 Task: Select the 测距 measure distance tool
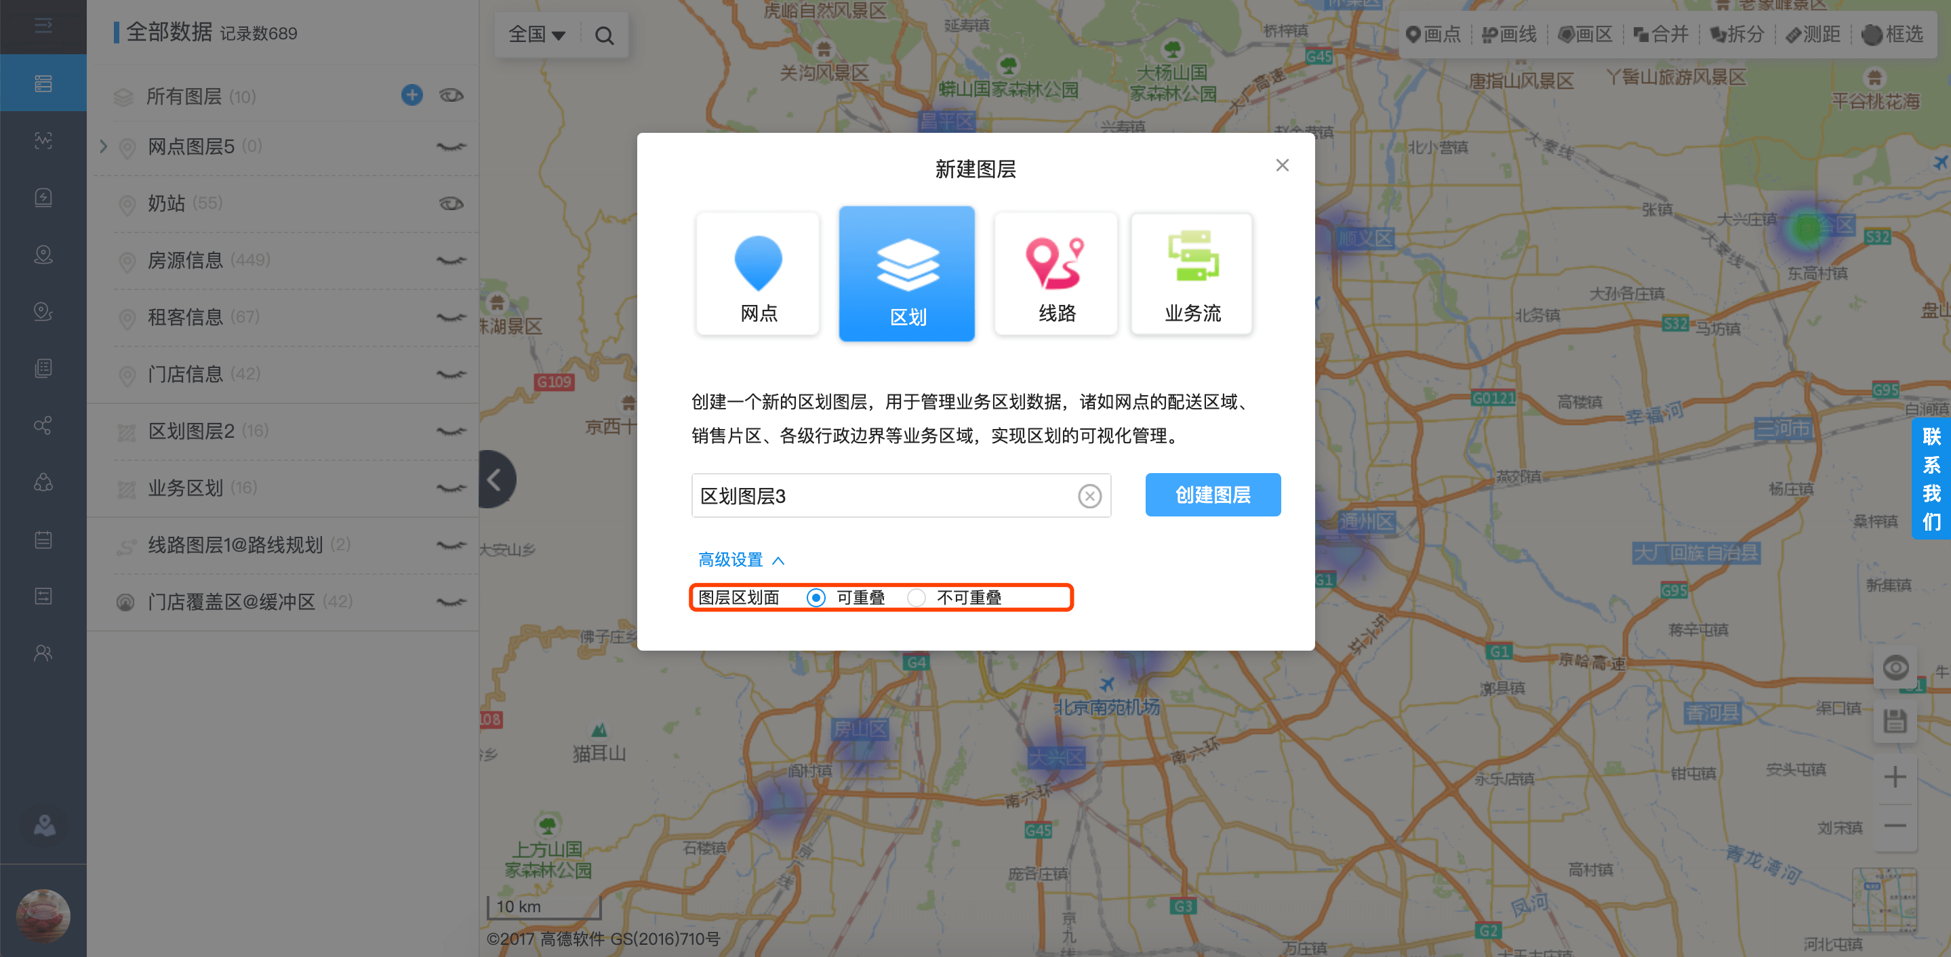(1813, 35)
